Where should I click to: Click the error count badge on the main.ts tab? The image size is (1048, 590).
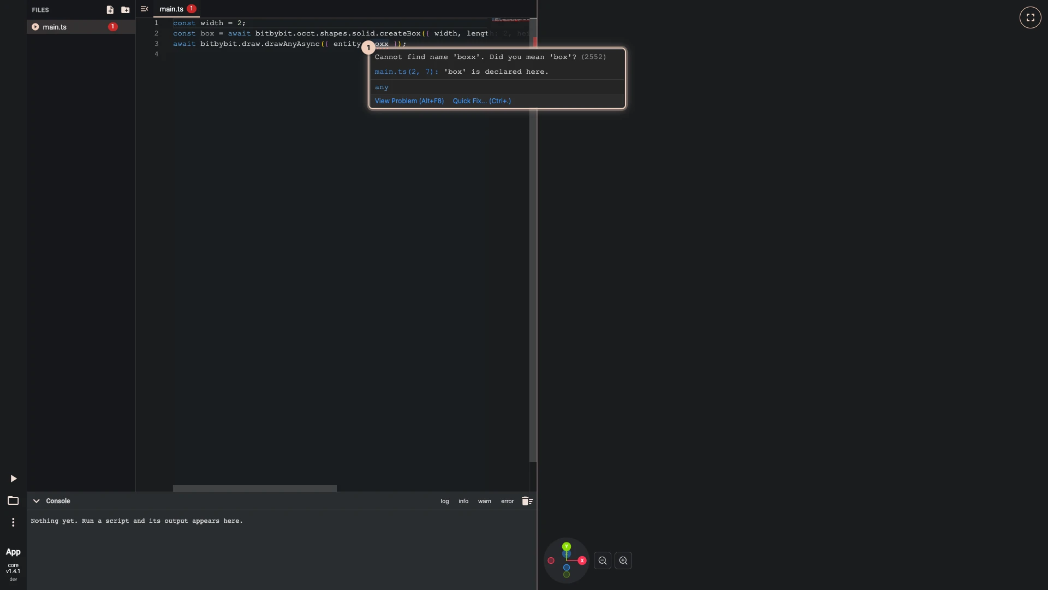192,9
